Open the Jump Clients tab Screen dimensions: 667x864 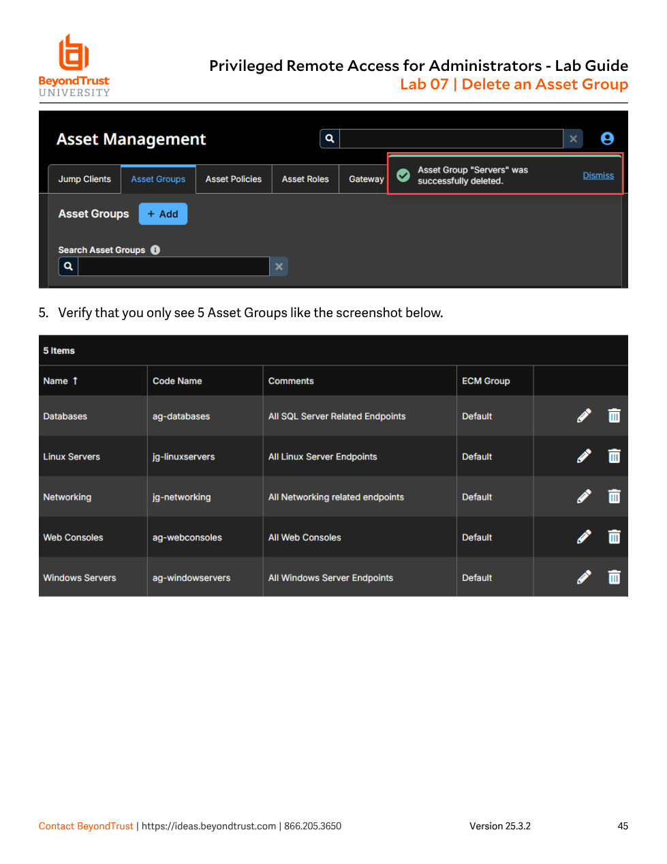(x=84, y=179)
